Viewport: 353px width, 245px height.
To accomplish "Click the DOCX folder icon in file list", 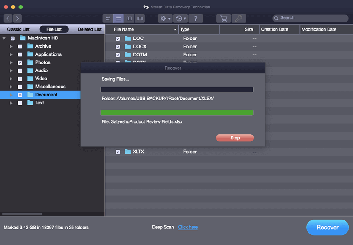I will [128, 47].
